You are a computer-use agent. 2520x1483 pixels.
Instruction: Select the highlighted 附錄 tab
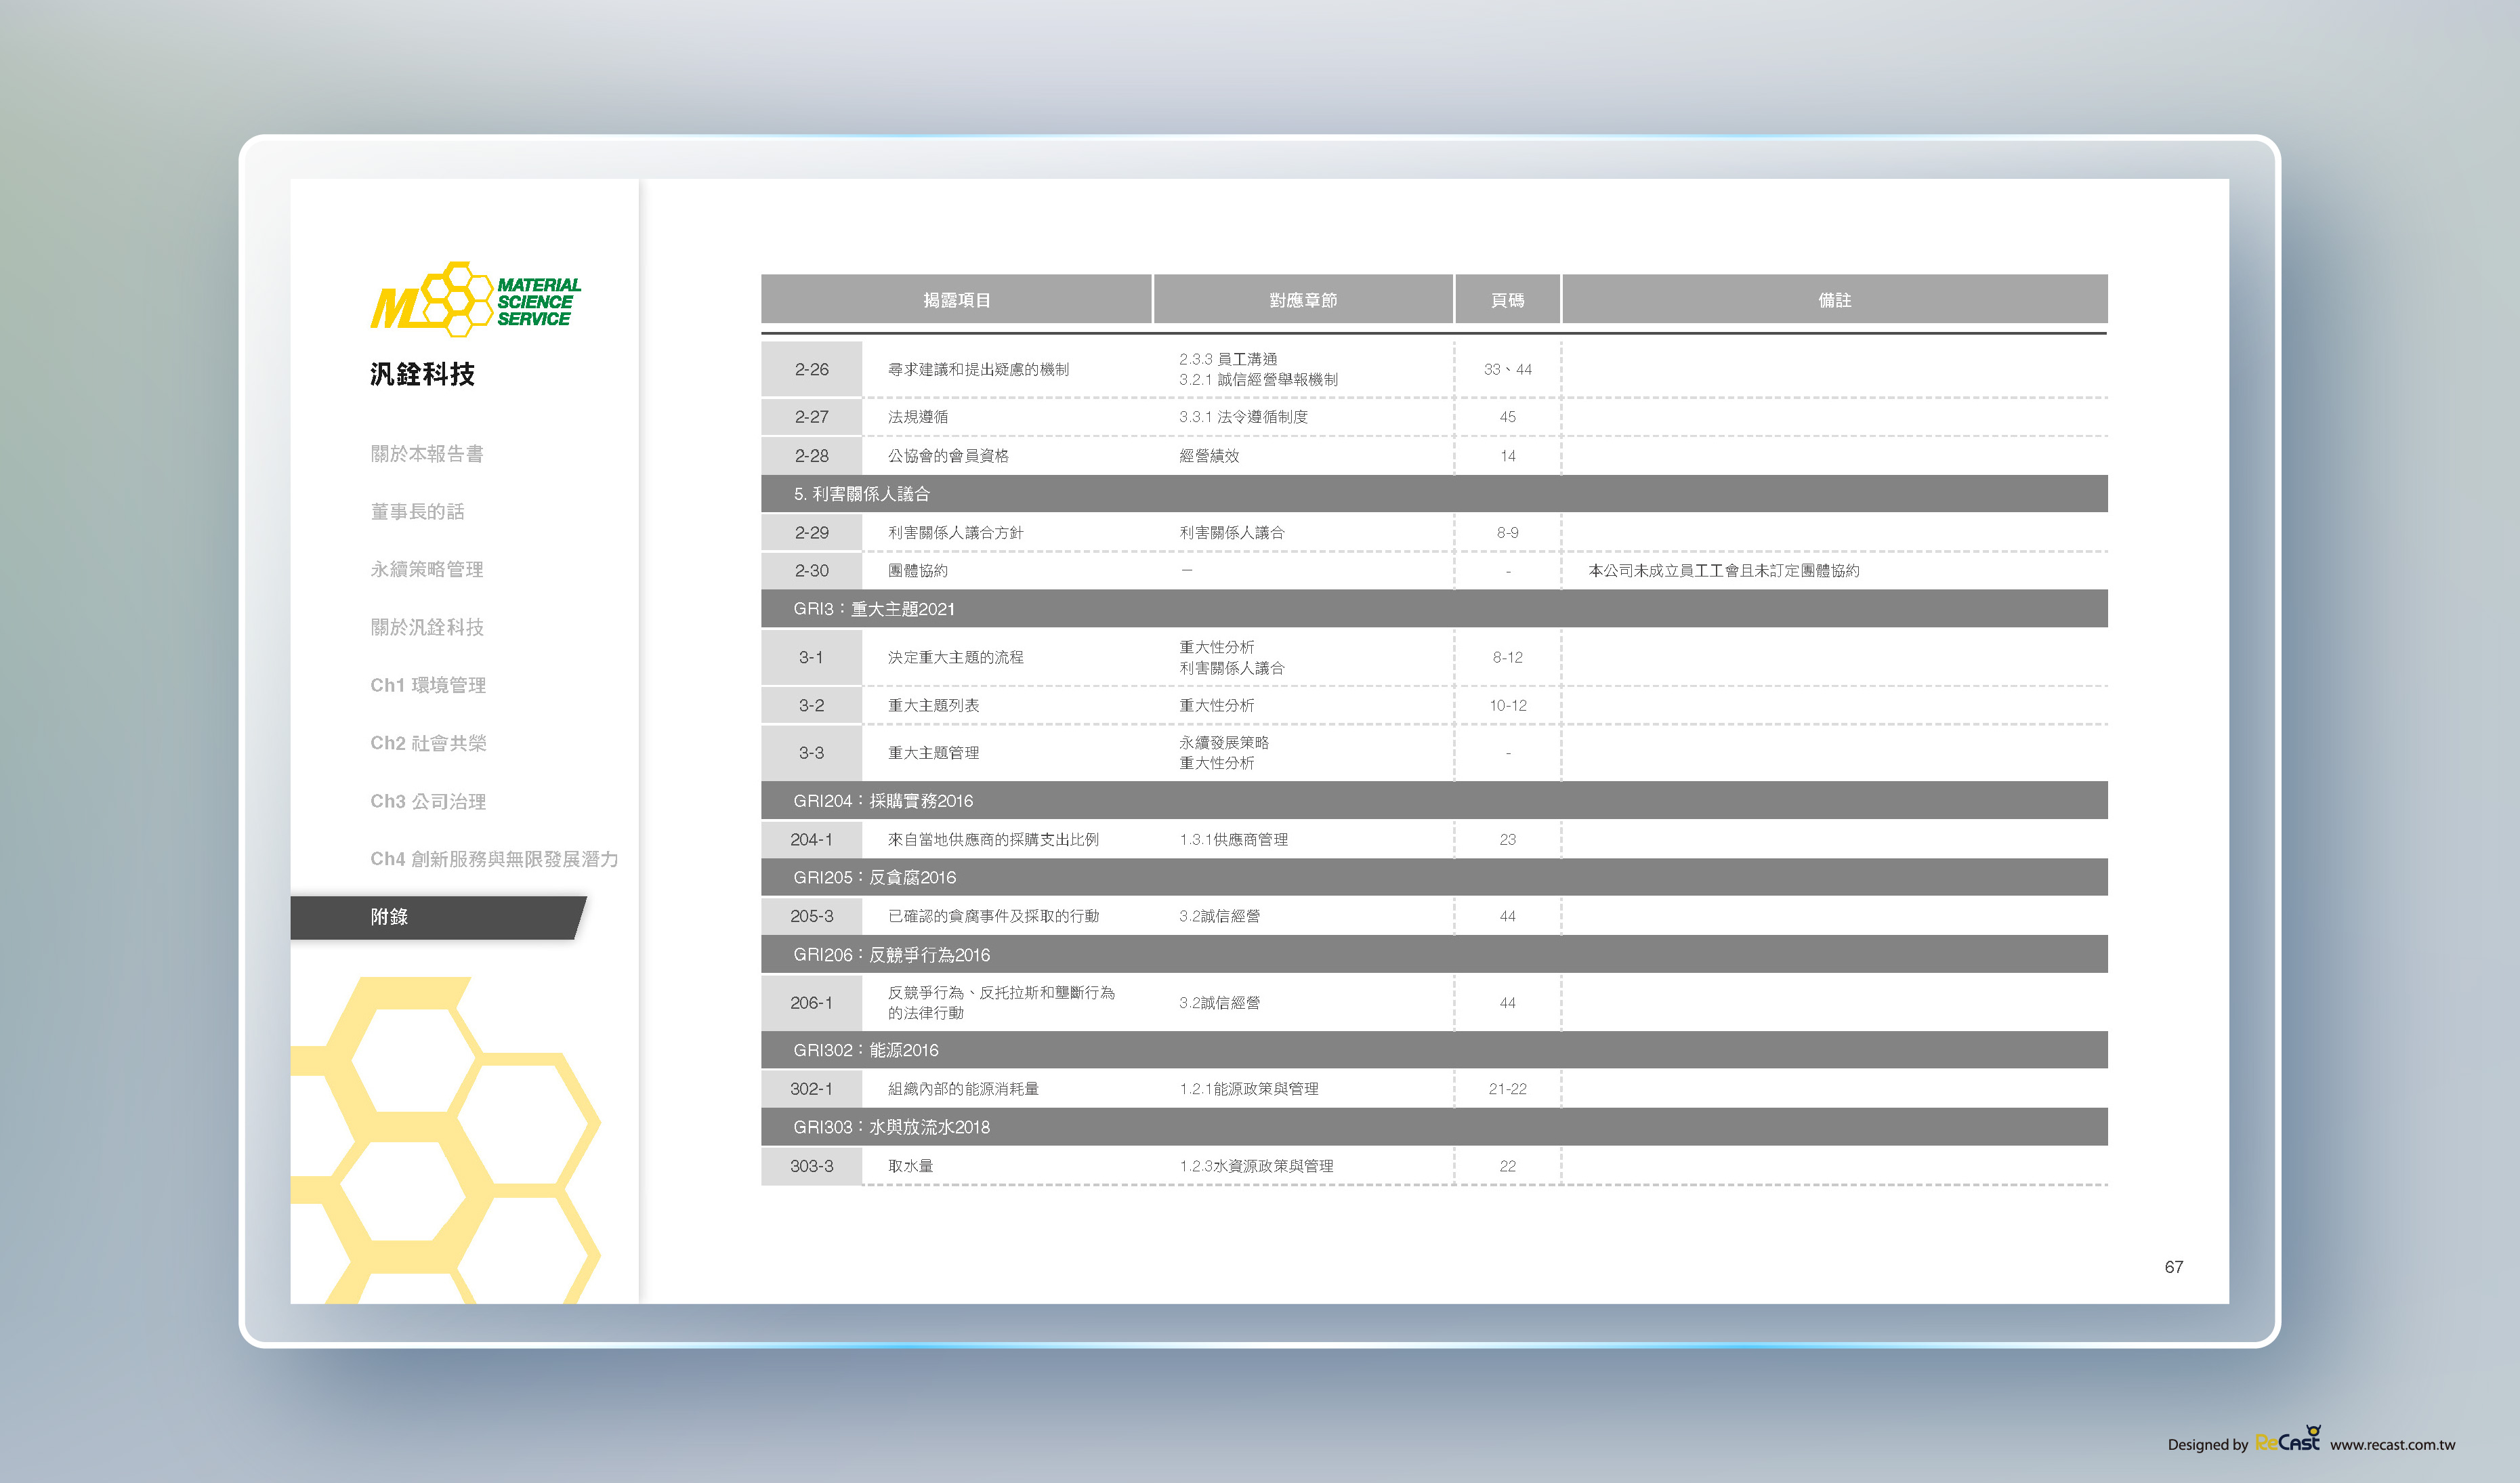(x=437, y=917)
